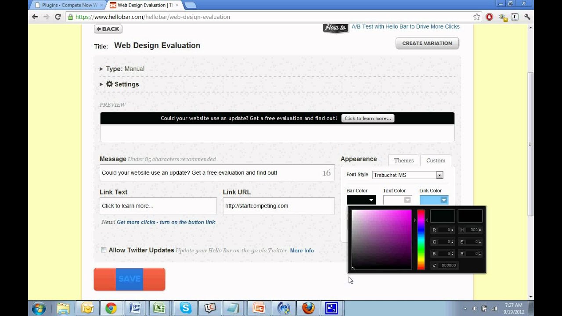The image size is (562, 316).
Task: Enable Allow Twitter Updates checkbox
Action: click(104, 250)
